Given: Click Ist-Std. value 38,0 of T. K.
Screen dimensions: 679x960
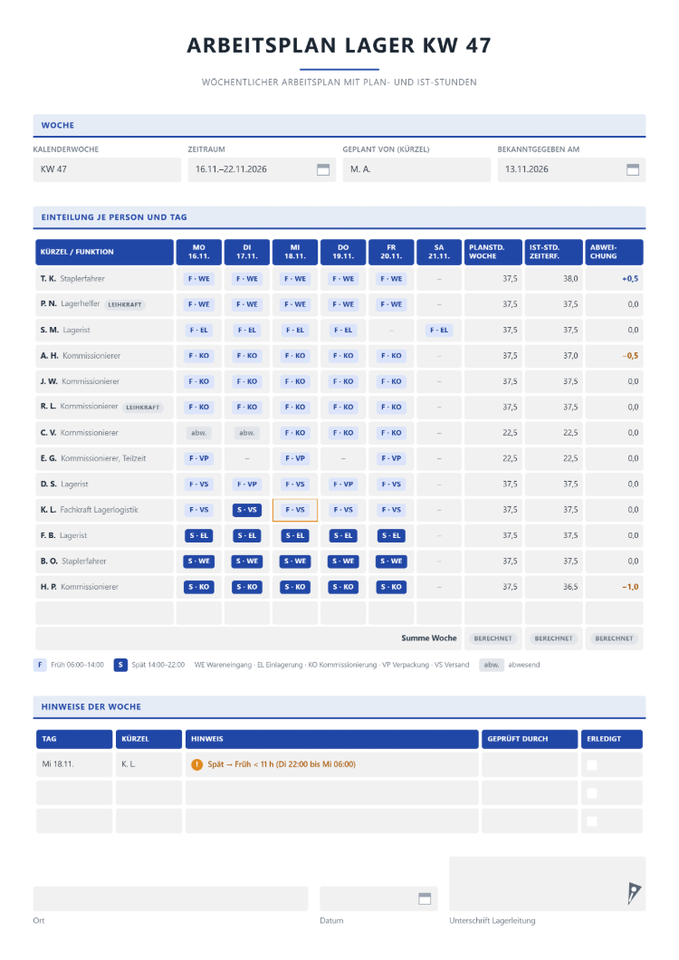Looking at the screenshot, I should 570,279.
